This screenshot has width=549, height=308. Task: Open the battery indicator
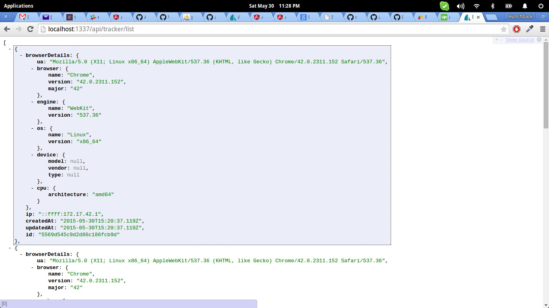click(509, 6)
